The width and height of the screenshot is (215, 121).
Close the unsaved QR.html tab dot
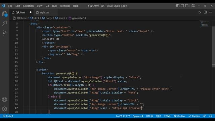click(31, 12)
